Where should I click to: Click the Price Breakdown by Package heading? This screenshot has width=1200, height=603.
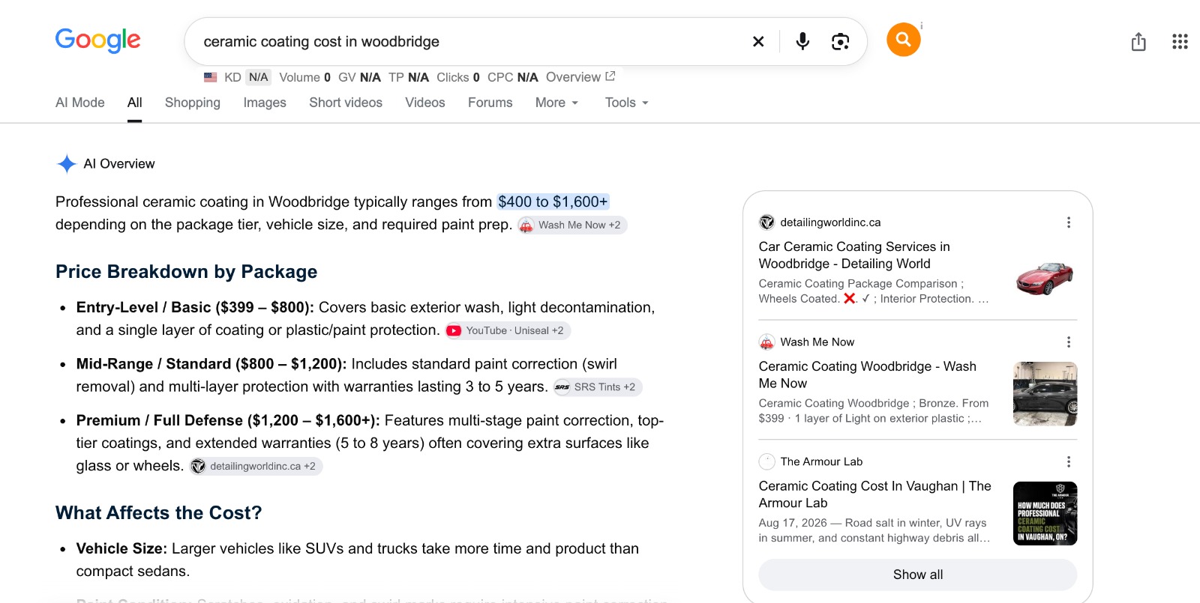(x=187, y=272)
